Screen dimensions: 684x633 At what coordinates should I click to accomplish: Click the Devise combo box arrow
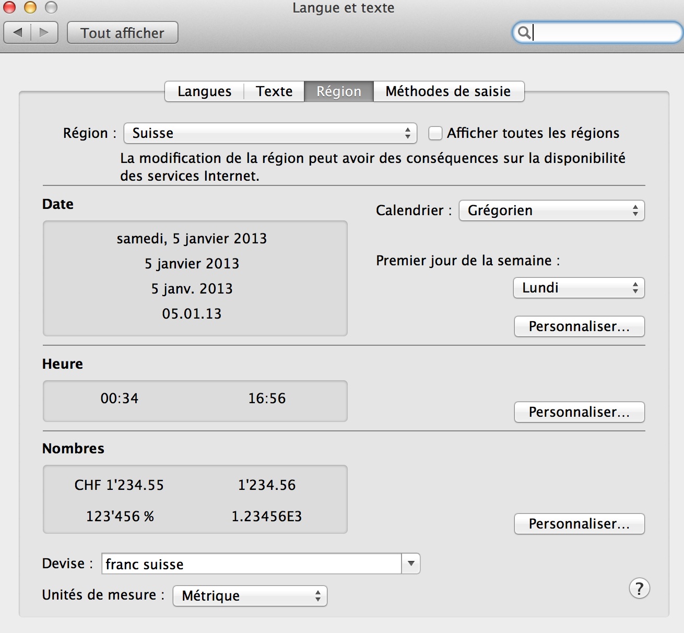tap(411, 564)
